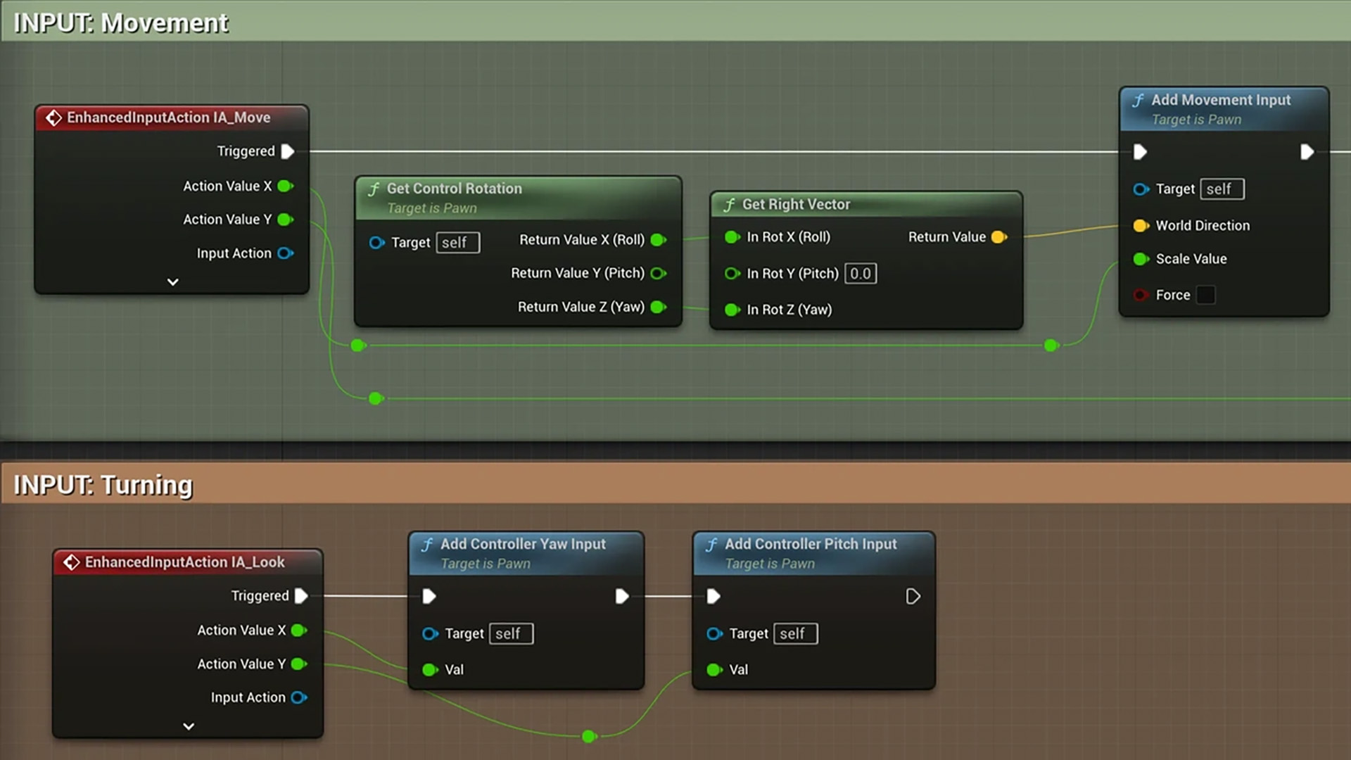1351x760 pixels.
Task: Click the 0.0 value field for In Rot Y (Pitch)
Action: (x=860, y=273)
